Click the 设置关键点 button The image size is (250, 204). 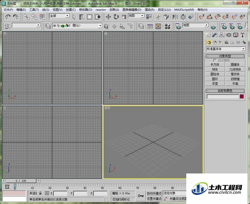pyautogui.click(x=154, y=199)
